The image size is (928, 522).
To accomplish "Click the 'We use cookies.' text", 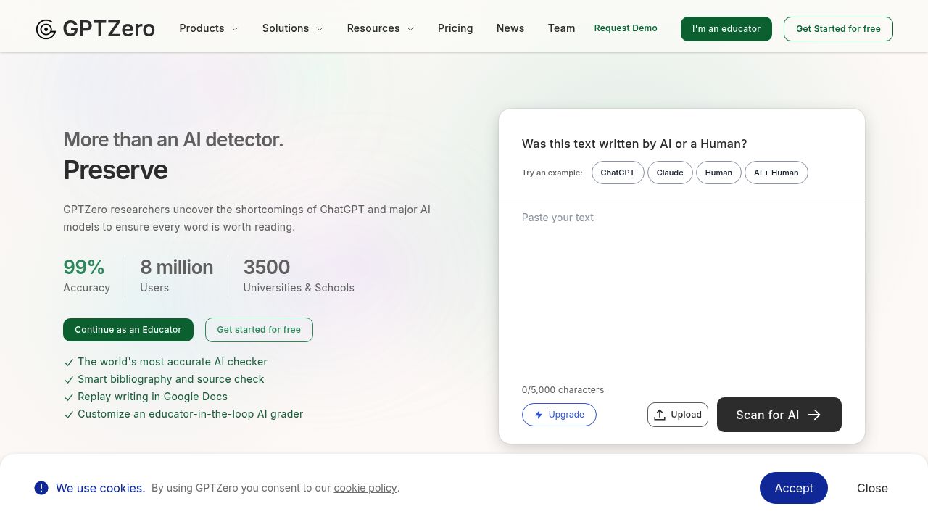I will tap(101, 488).
